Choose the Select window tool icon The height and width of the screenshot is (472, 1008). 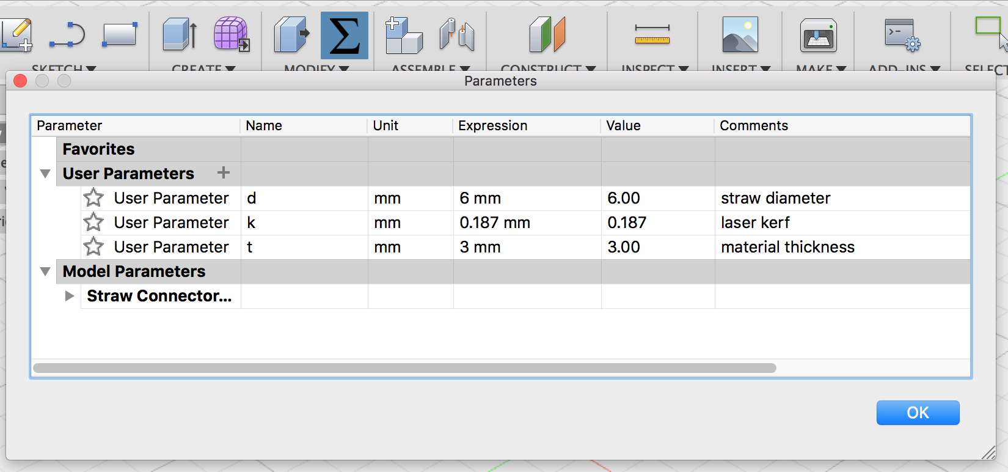coord(991,32)
